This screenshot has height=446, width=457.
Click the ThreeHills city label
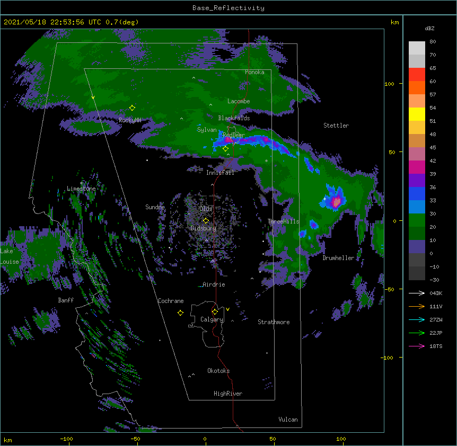283,221
